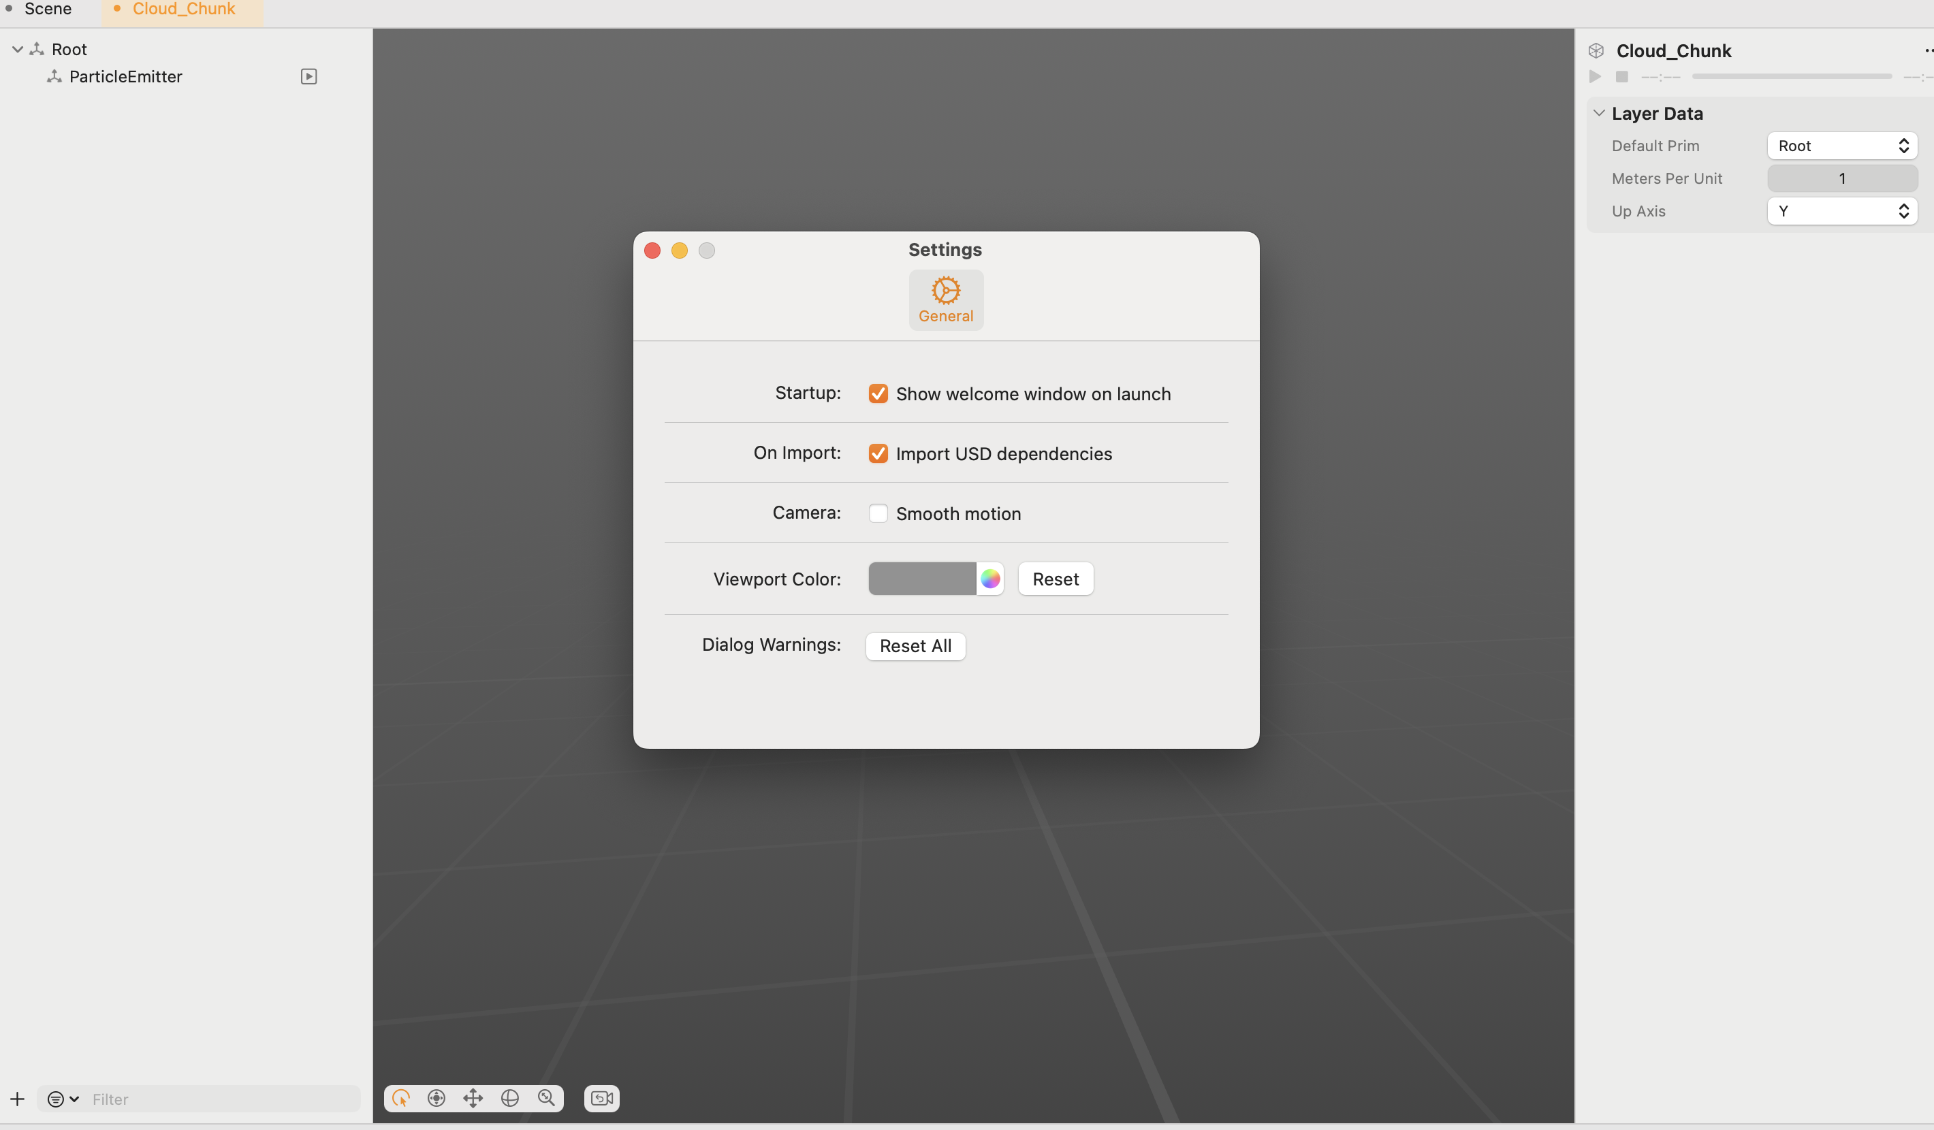Screen dimensions: 1934x1130
Task: Select the magnifier zoom tool
Action: 546,1098
